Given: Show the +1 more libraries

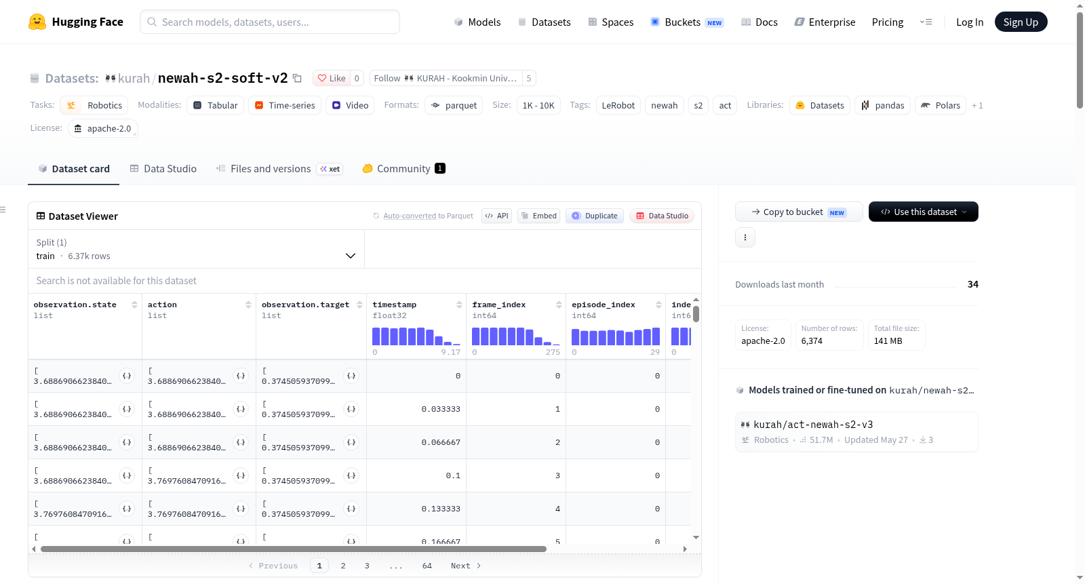Looking at the screenshot, I should coord(977,105).
